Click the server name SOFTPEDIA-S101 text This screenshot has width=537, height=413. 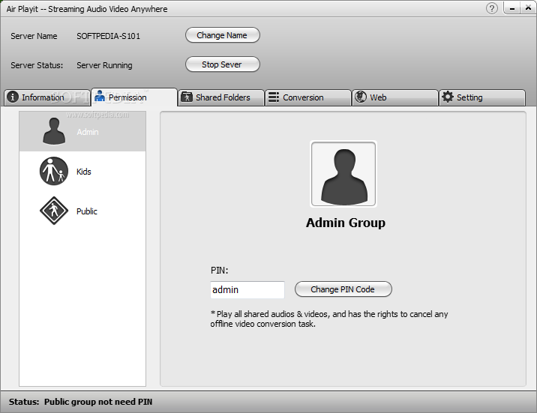108,36
